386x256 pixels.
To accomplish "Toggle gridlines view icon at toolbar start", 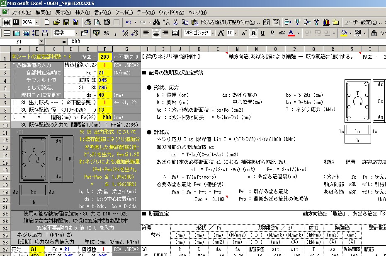I will [7, 22].
